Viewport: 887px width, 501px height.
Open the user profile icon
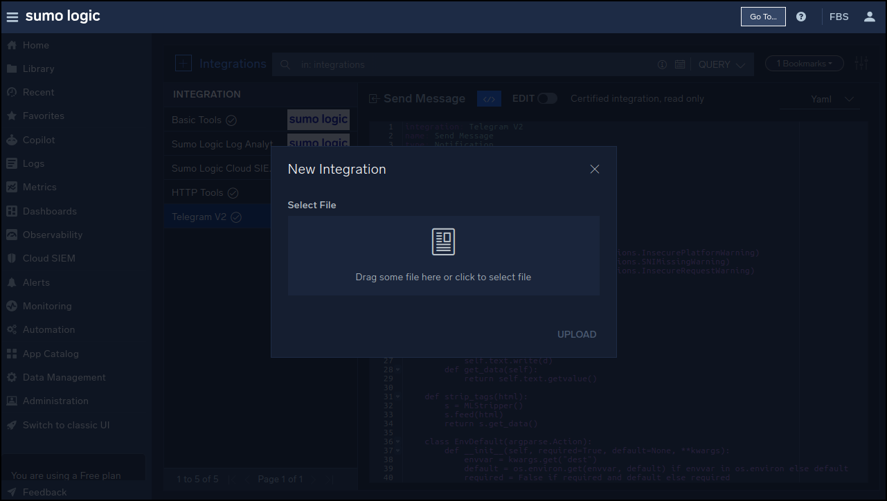click(x=870, y=17)
